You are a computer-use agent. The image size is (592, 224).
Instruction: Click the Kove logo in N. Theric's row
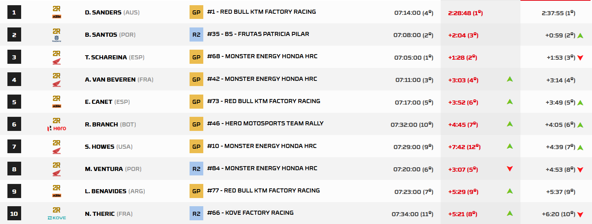[56, 218]
